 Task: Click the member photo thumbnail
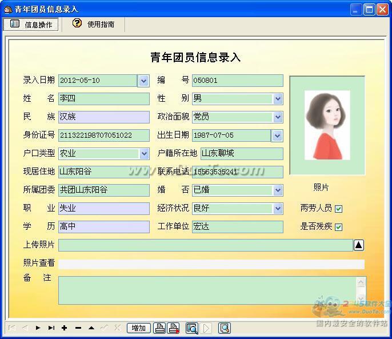click(x=327, y=125)
